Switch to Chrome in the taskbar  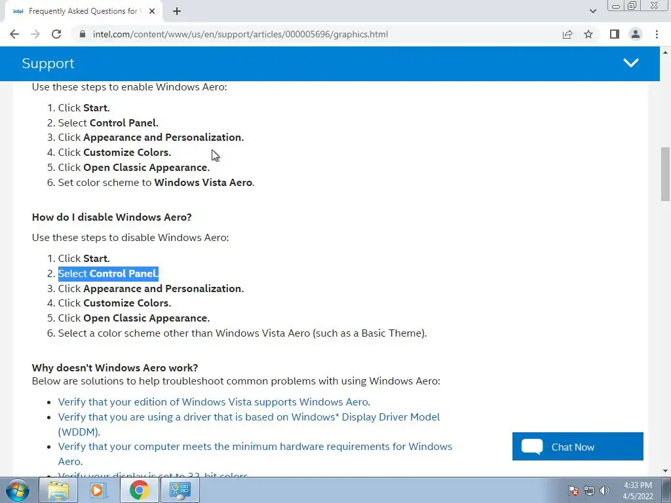point(139,490)
